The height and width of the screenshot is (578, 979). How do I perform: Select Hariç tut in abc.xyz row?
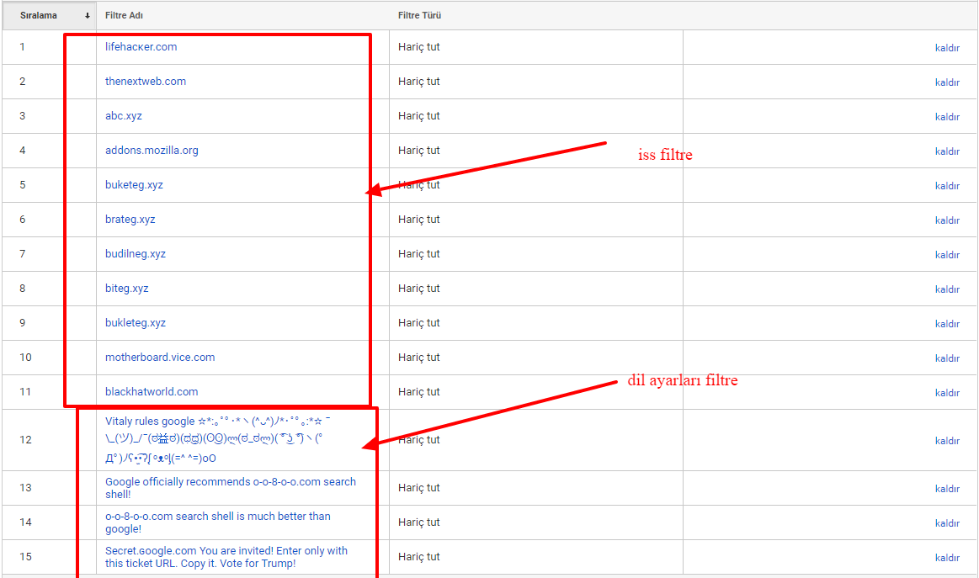coord(419,115)
